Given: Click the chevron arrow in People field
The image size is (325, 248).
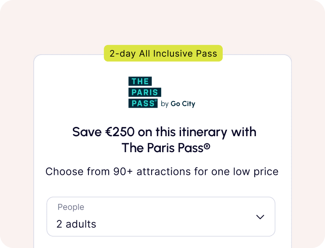Looking at the screenshot, I should point(260,217).
